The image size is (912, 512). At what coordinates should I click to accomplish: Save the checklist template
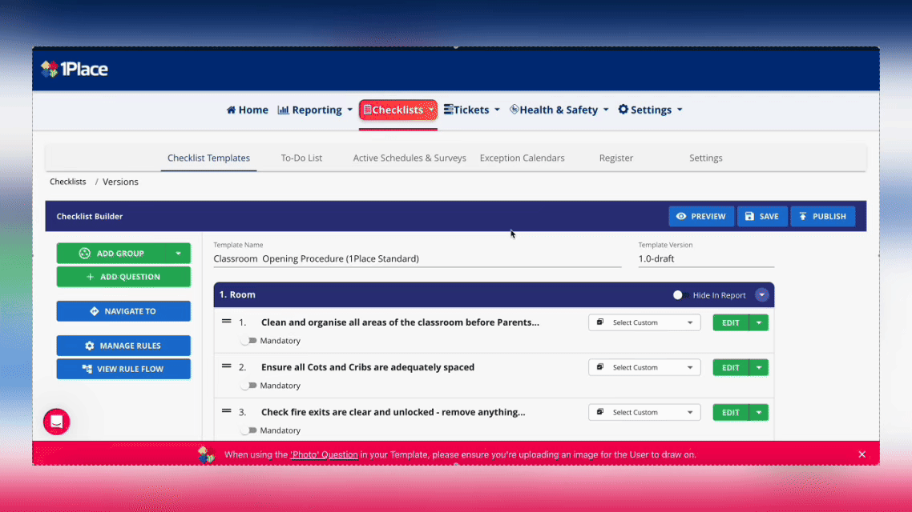[x=761, y=216]
